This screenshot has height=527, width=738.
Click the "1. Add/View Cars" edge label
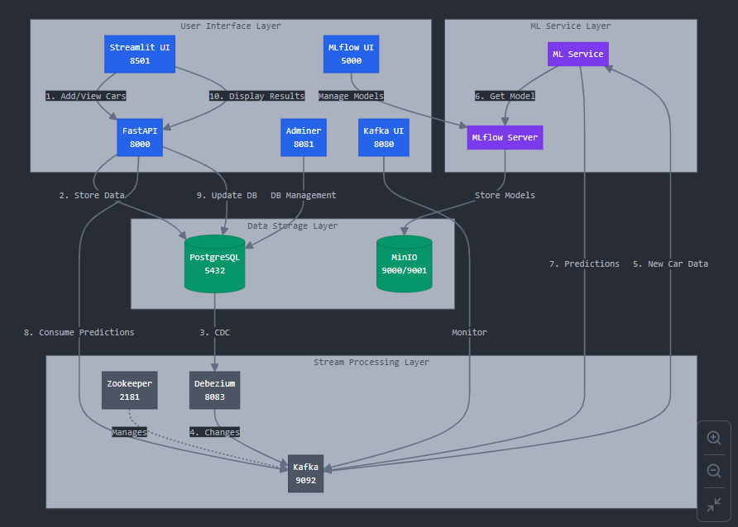[85, 96]
